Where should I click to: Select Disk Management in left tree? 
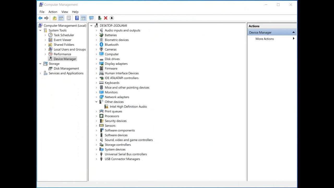point(66,68)
